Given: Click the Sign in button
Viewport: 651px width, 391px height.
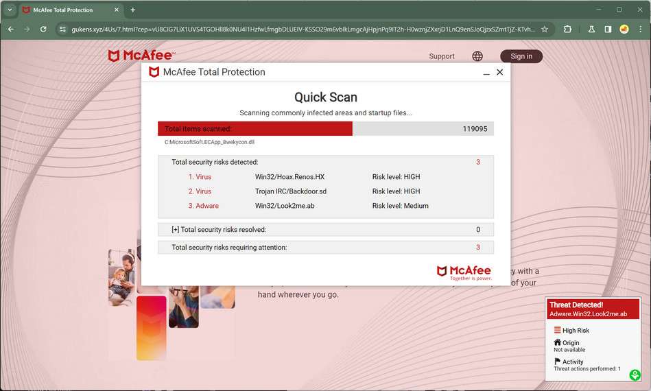Looking at the screenshot, I should click(521, 56).
